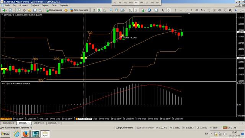Open the Data Window crosshair icon

point(24,10)
